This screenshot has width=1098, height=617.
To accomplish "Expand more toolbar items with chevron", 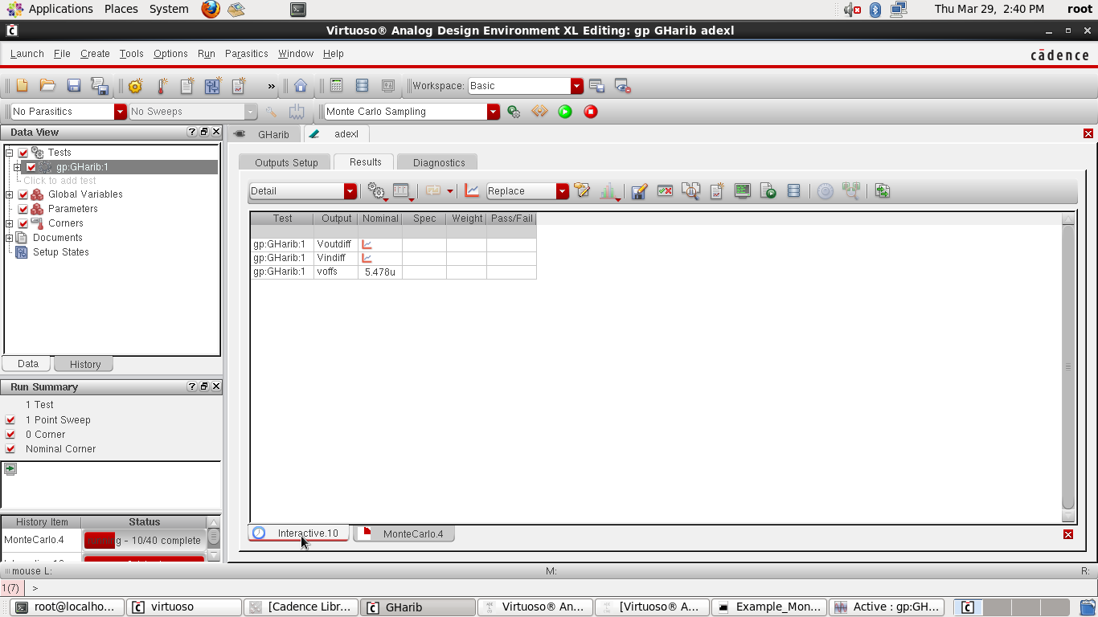I will tap(272, 86).
